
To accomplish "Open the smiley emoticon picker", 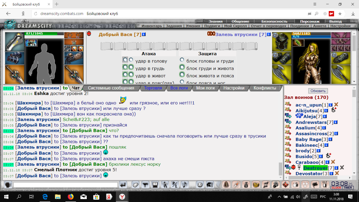I will pyautogui.click(x=200, y=185).
